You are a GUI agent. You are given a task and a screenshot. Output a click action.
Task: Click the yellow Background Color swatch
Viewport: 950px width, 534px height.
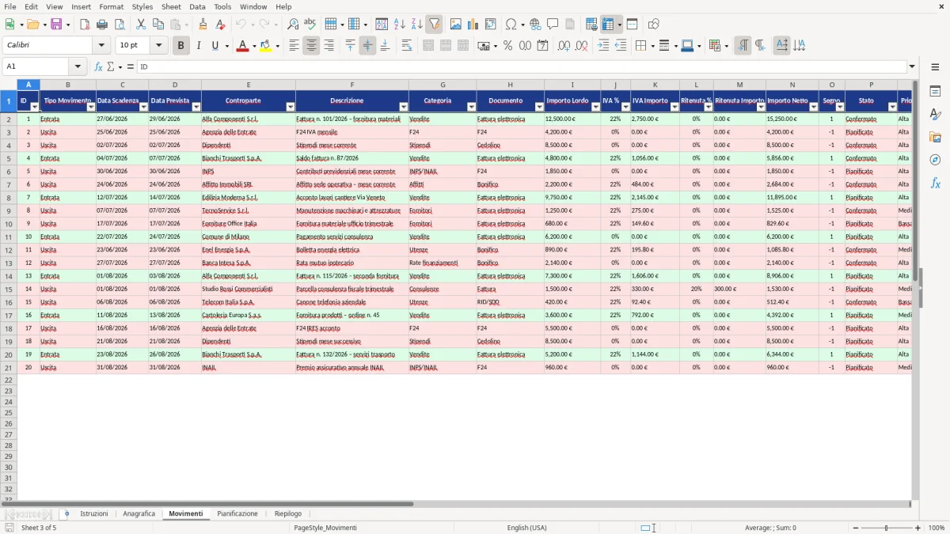point(266,46)
